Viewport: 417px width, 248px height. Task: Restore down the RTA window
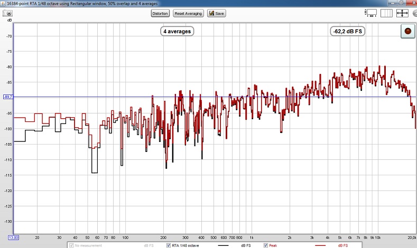point(401,3)
